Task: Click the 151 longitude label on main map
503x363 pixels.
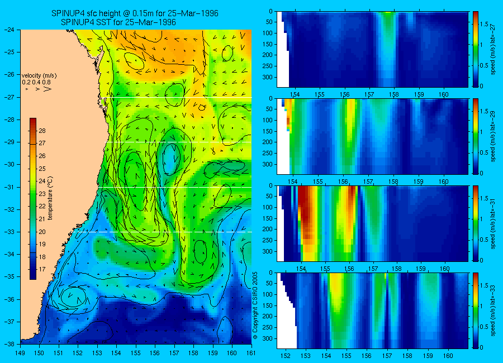Action: [59, 353]
